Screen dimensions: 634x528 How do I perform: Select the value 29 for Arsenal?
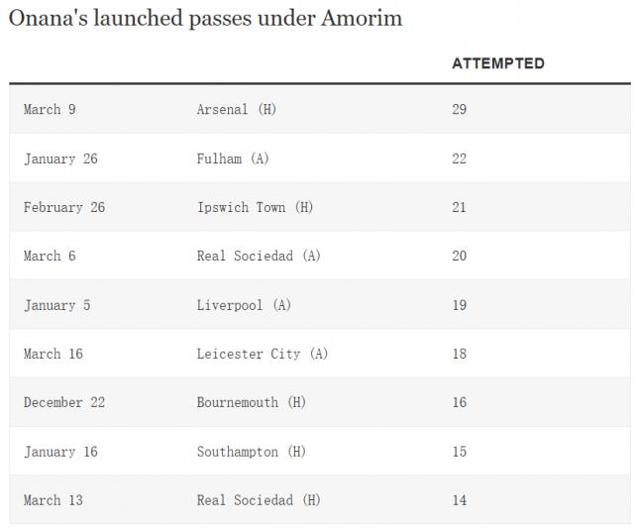(x=459, y=109)
